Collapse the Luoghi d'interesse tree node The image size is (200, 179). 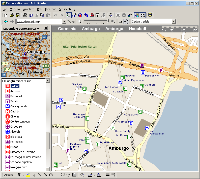click(x=4, y=81)
